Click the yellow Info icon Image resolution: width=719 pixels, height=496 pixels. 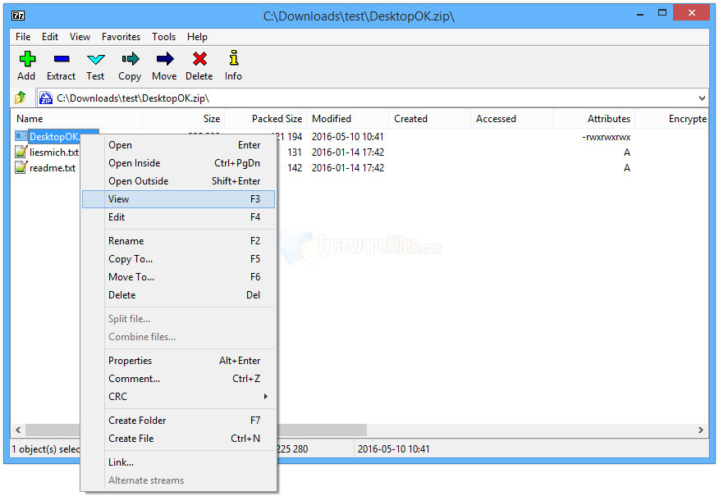tap(234, 57)
